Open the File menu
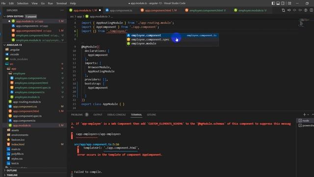Screen dimensions: 314x177 click(x=3, y=3)
